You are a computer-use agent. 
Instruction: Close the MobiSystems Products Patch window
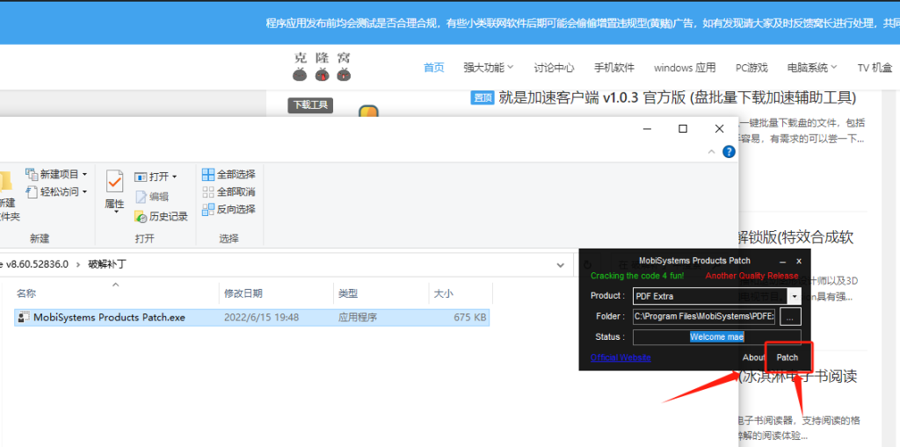pos(799,261)
